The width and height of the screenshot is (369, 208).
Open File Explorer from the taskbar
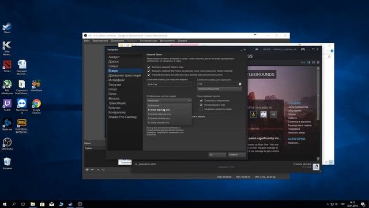(x=33, y=204)
